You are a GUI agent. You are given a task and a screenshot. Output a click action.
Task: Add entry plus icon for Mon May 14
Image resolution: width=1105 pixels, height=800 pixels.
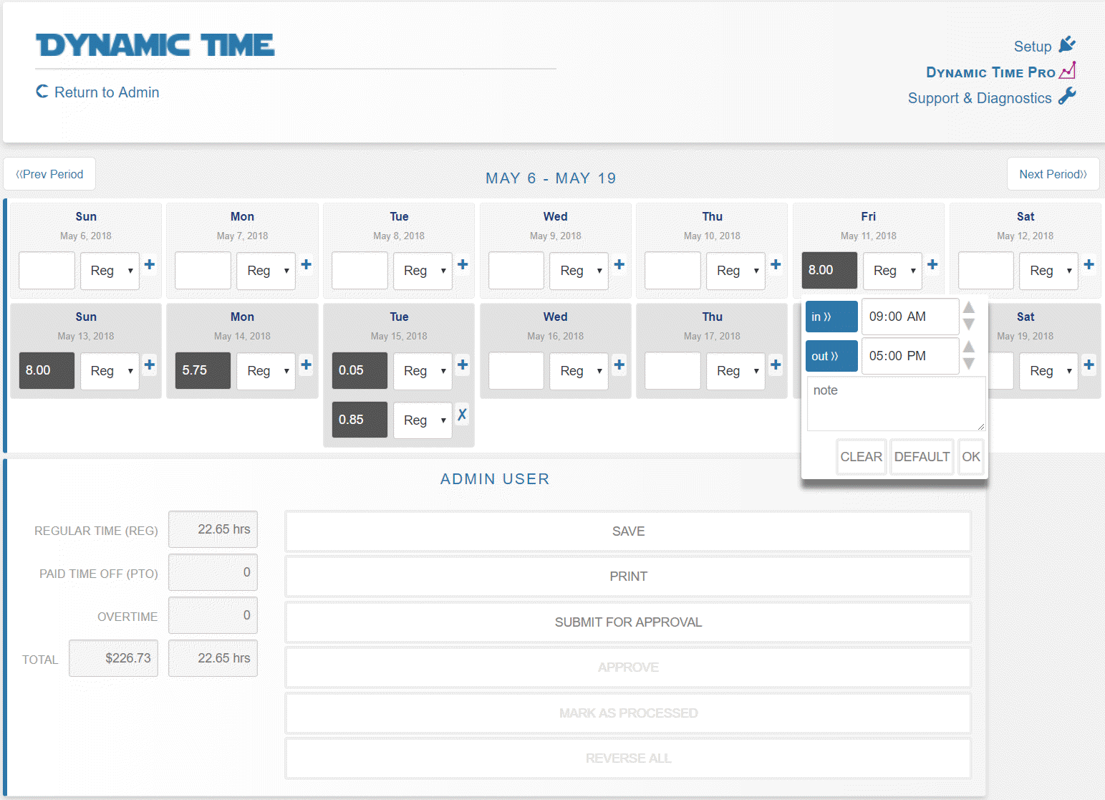tap(307, 365)
